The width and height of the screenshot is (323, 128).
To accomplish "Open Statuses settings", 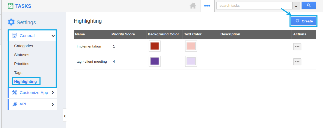I will [x=22, y=55].
